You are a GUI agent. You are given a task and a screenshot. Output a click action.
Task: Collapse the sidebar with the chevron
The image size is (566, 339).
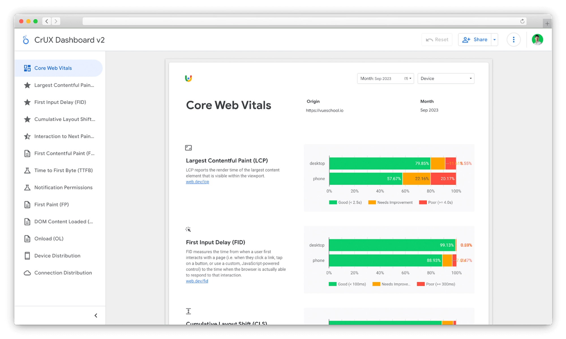[95, 315]
